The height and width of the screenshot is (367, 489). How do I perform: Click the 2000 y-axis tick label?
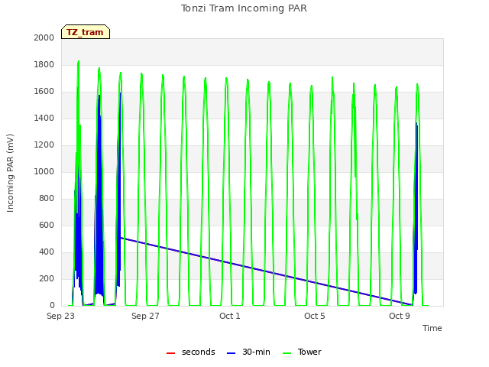coord(44,37)
